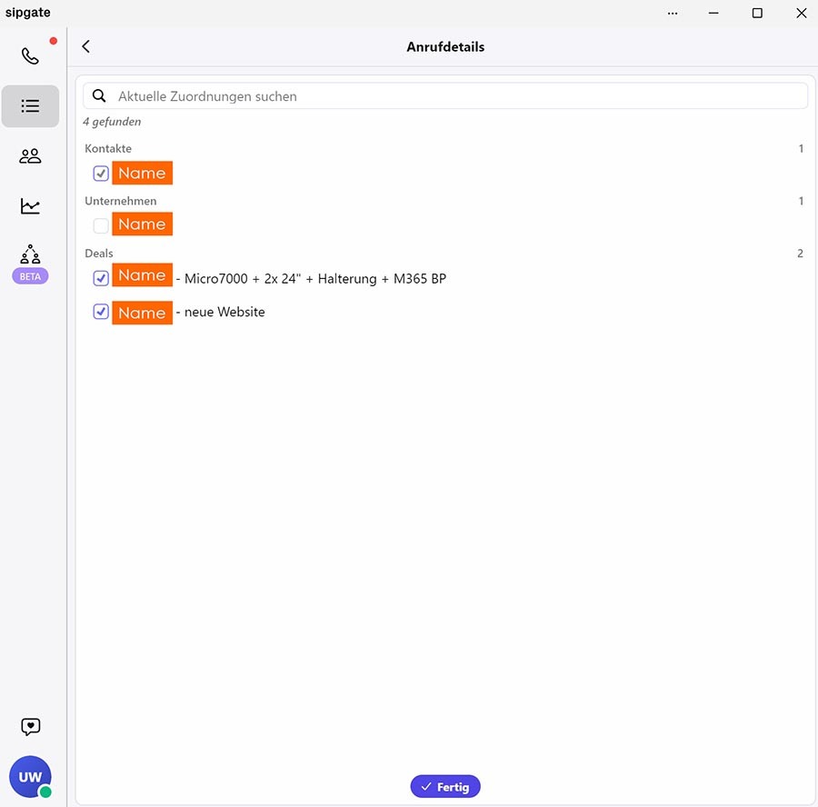This screenshot has height=807, width=818.
Task: Click Fertig to confirm assignments
Action: [x=445, y=786]
